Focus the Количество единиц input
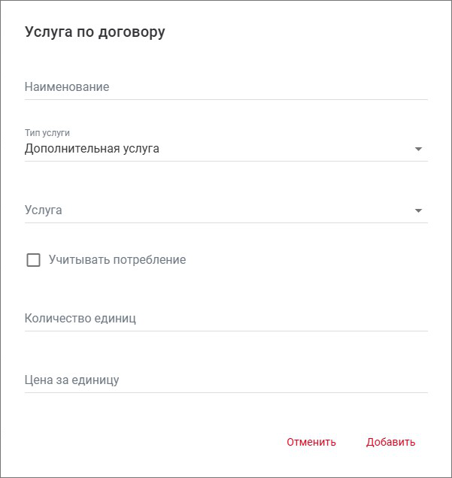 click(x=226, y=319)
